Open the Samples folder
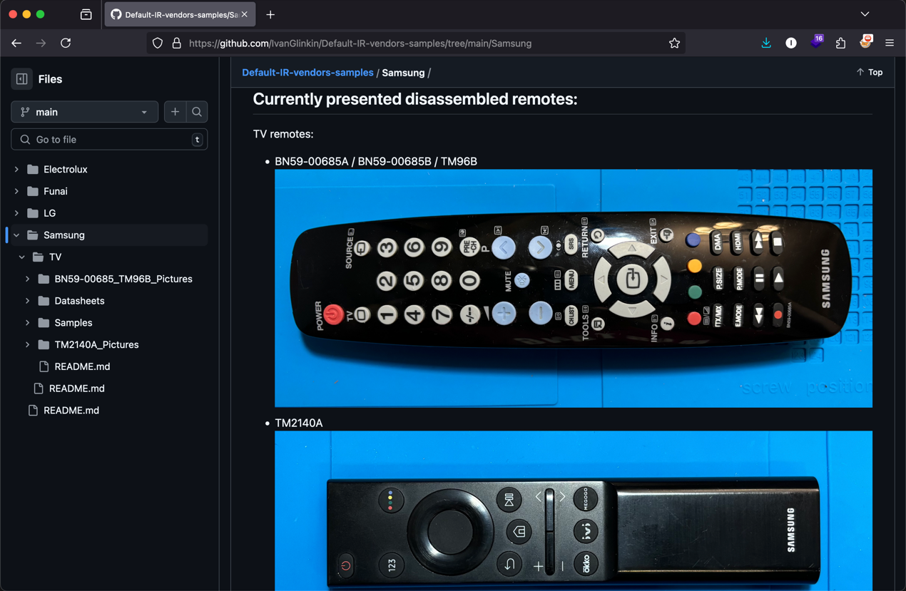 [x=73, y=323]
